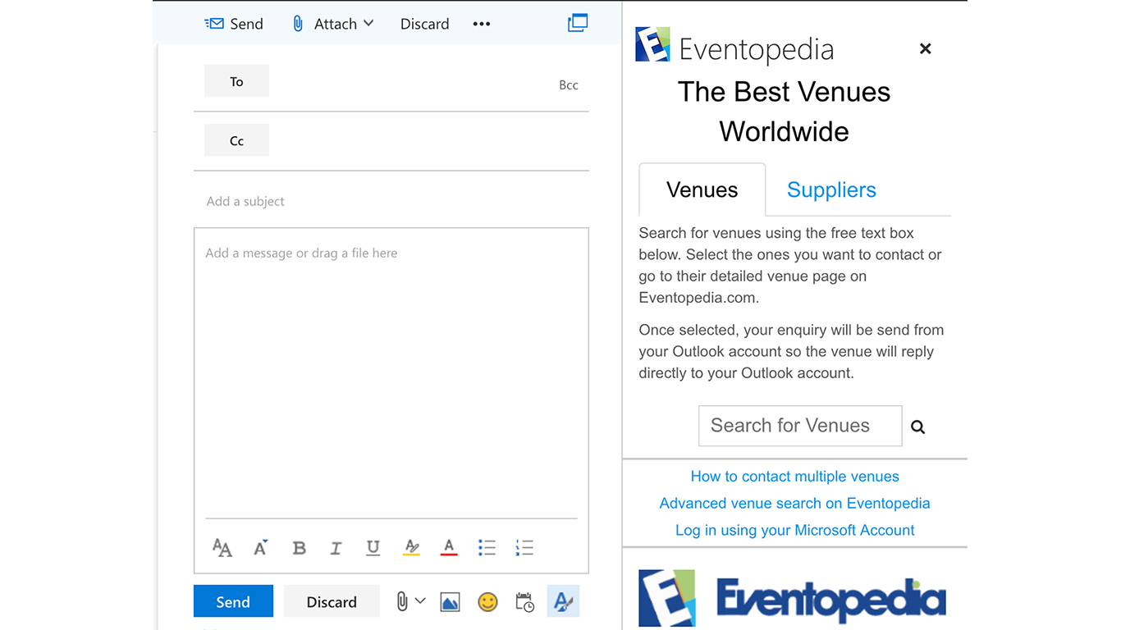Choose the red font color tool

tap(449, 547)
